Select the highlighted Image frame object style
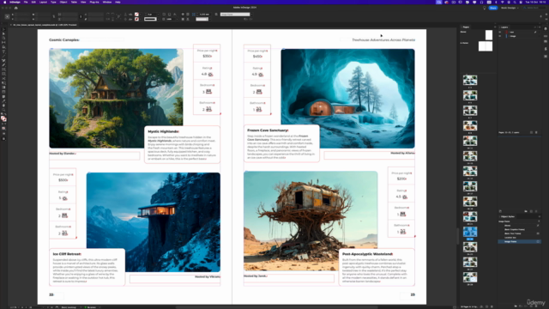Viewport: 549px width, 309px height. pos(520,241)
